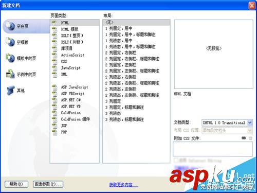Select the 库项目 file icon
Image resolution: width=257 pixels, height=193 pixels.
(54, 48)
